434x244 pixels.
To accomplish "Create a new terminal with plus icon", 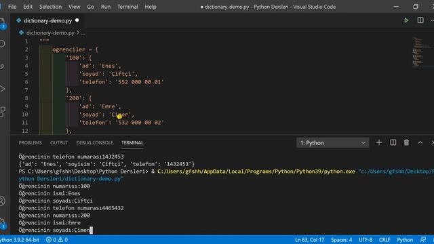I will point(379,142).
